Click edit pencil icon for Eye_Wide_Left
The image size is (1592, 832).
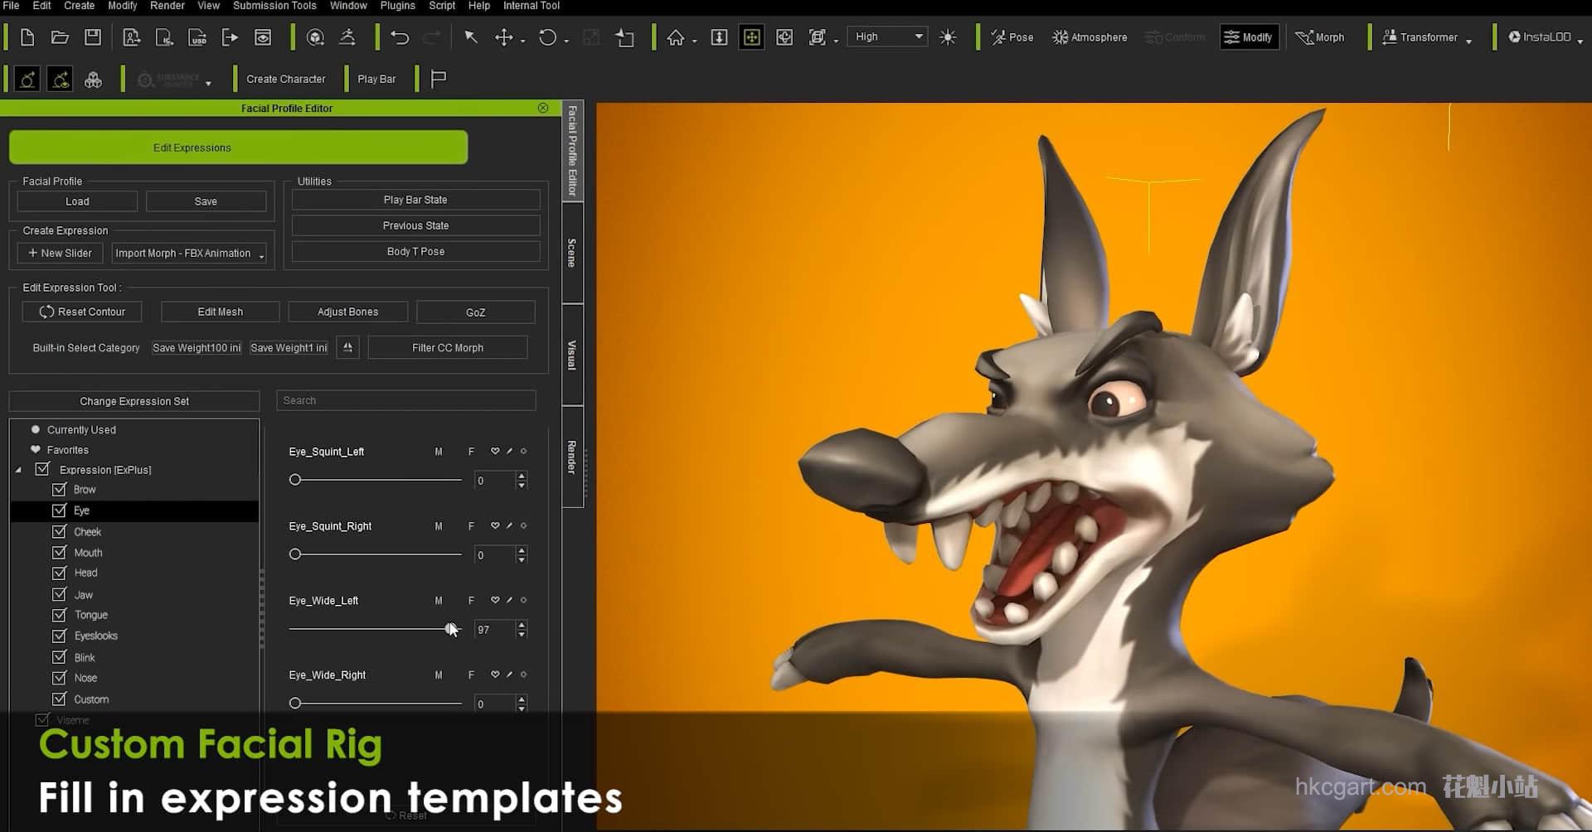(x=509, y=600)
